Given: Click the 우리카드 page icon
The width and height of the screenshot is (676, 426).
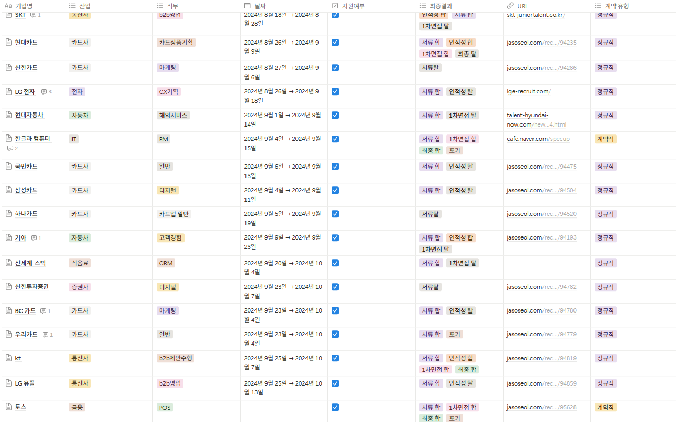Looking at the screenshot, I should tap(8, 334).
